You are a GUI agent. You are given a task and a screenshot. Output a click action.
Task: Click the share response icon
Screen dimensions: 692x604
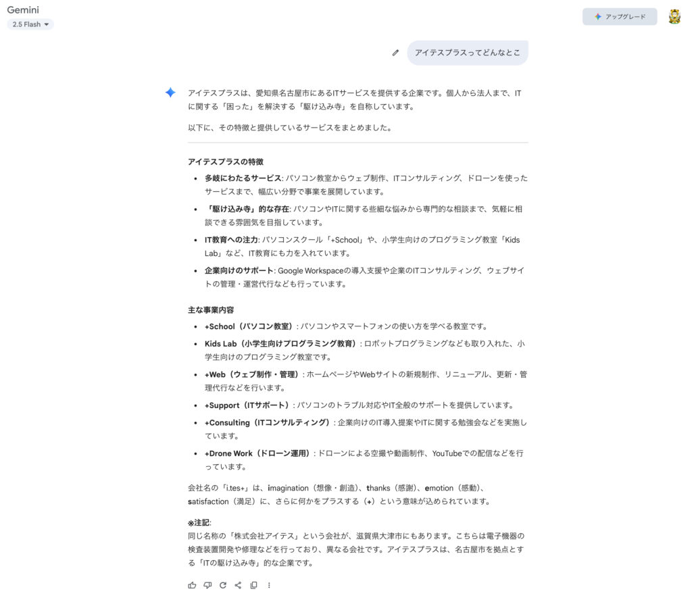pos(239,585)
